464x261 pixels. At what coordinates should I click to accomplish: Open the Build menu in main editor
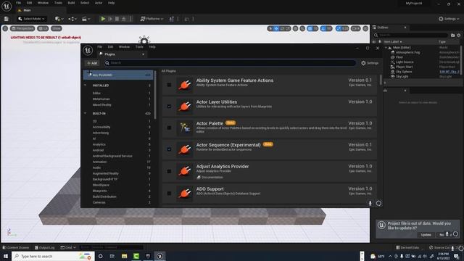[71, 3]
